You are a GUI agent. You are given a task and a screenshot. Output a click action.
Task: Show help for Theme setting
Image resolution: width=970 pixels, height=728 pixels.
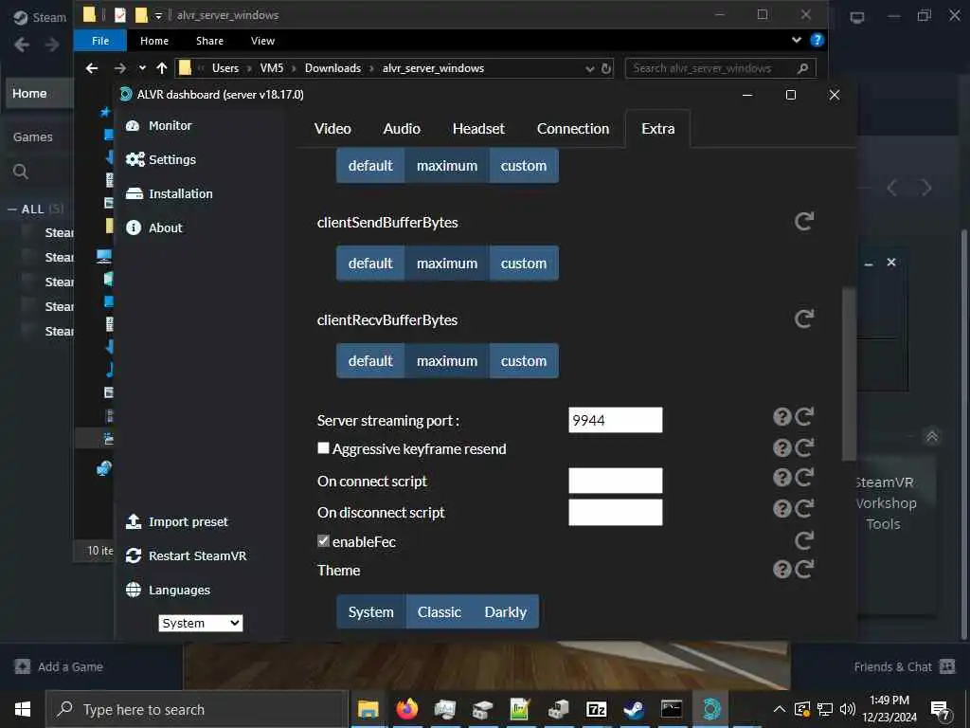click(x=781, y=569)
